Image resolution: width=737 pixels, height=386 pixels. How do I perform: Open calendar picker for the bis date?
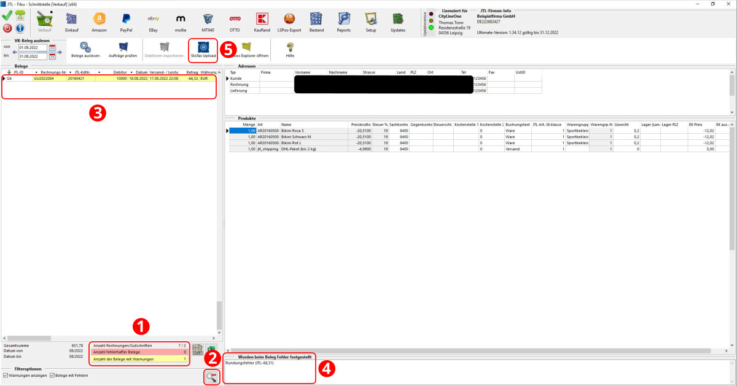52,56
